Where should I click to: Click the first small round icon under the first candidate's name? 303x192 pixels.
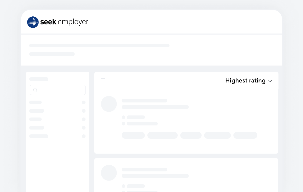click(x=124, y=117)
